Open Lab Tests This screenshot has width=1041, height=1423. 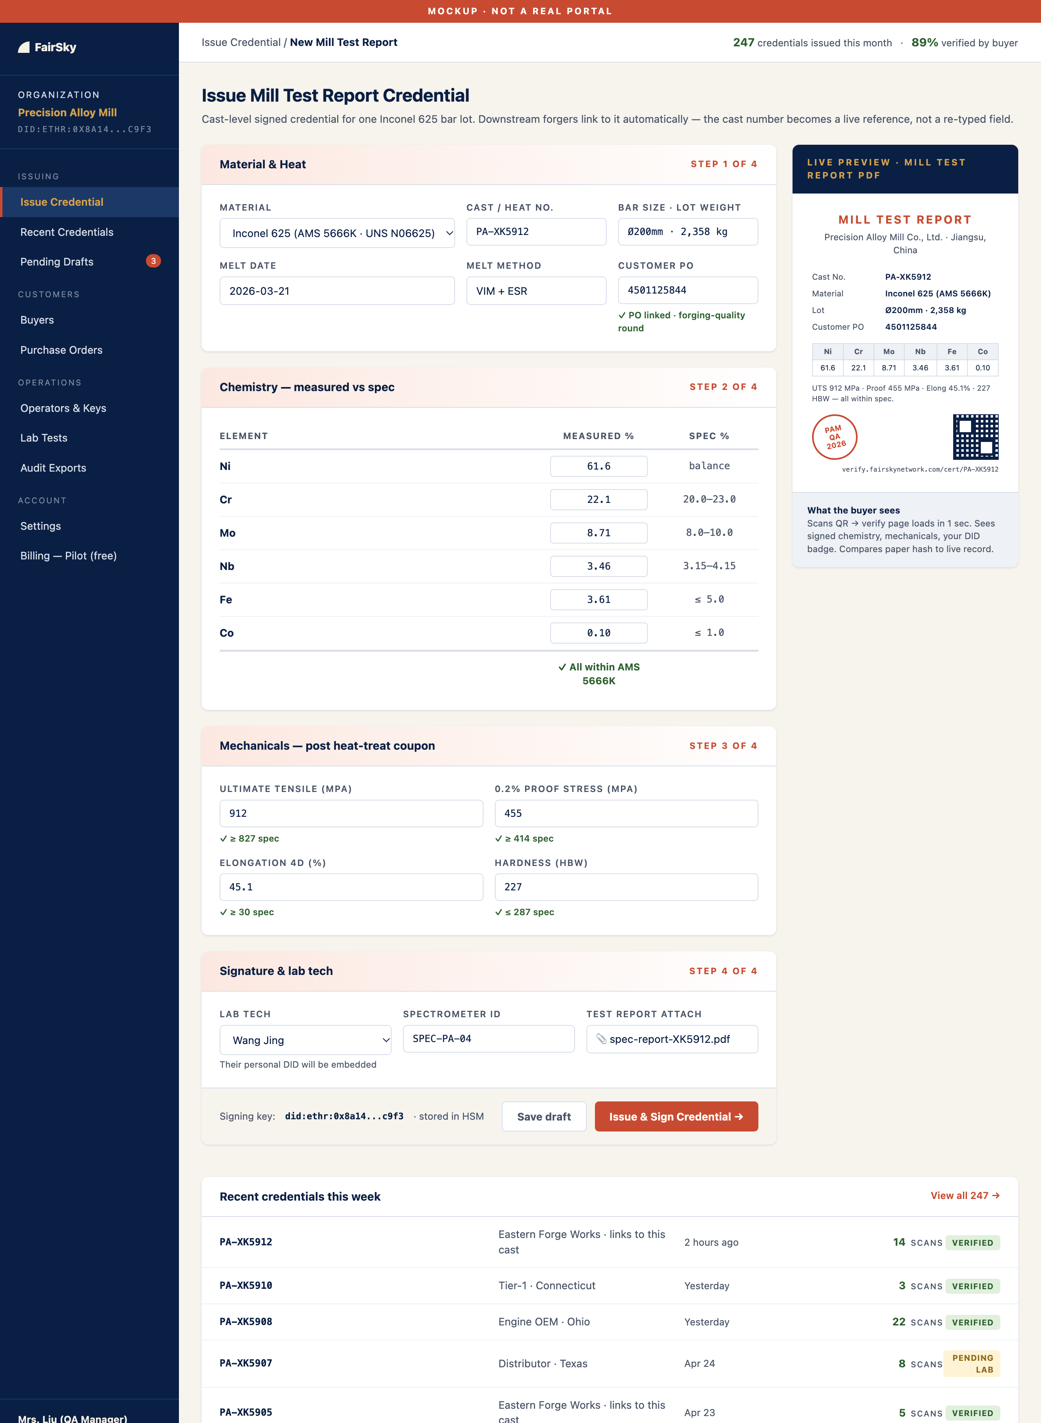click(x=89, y=438)
